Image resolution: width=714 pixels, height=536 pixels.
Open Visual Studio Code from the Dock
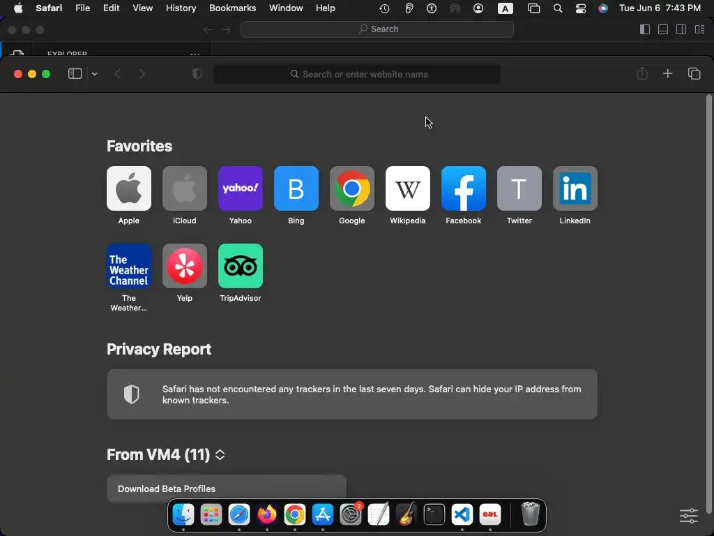(x=462, y=514)
